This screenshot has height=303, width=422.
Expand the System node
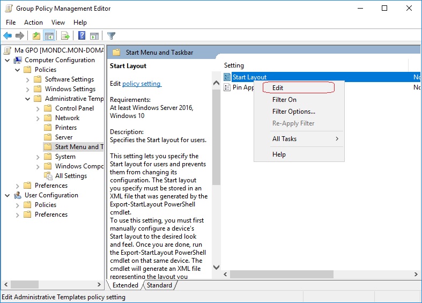(38, 157)
